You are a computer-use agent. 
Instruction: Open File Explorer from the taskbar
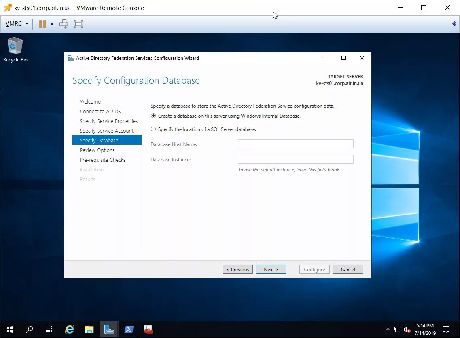coord(89,330)
